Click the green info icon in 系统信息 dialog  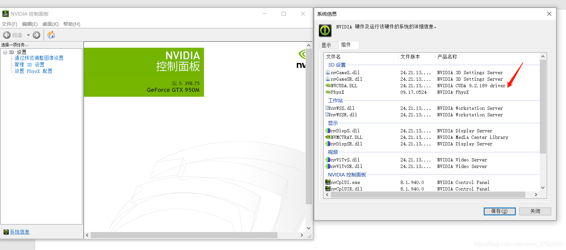click(325, 30)
